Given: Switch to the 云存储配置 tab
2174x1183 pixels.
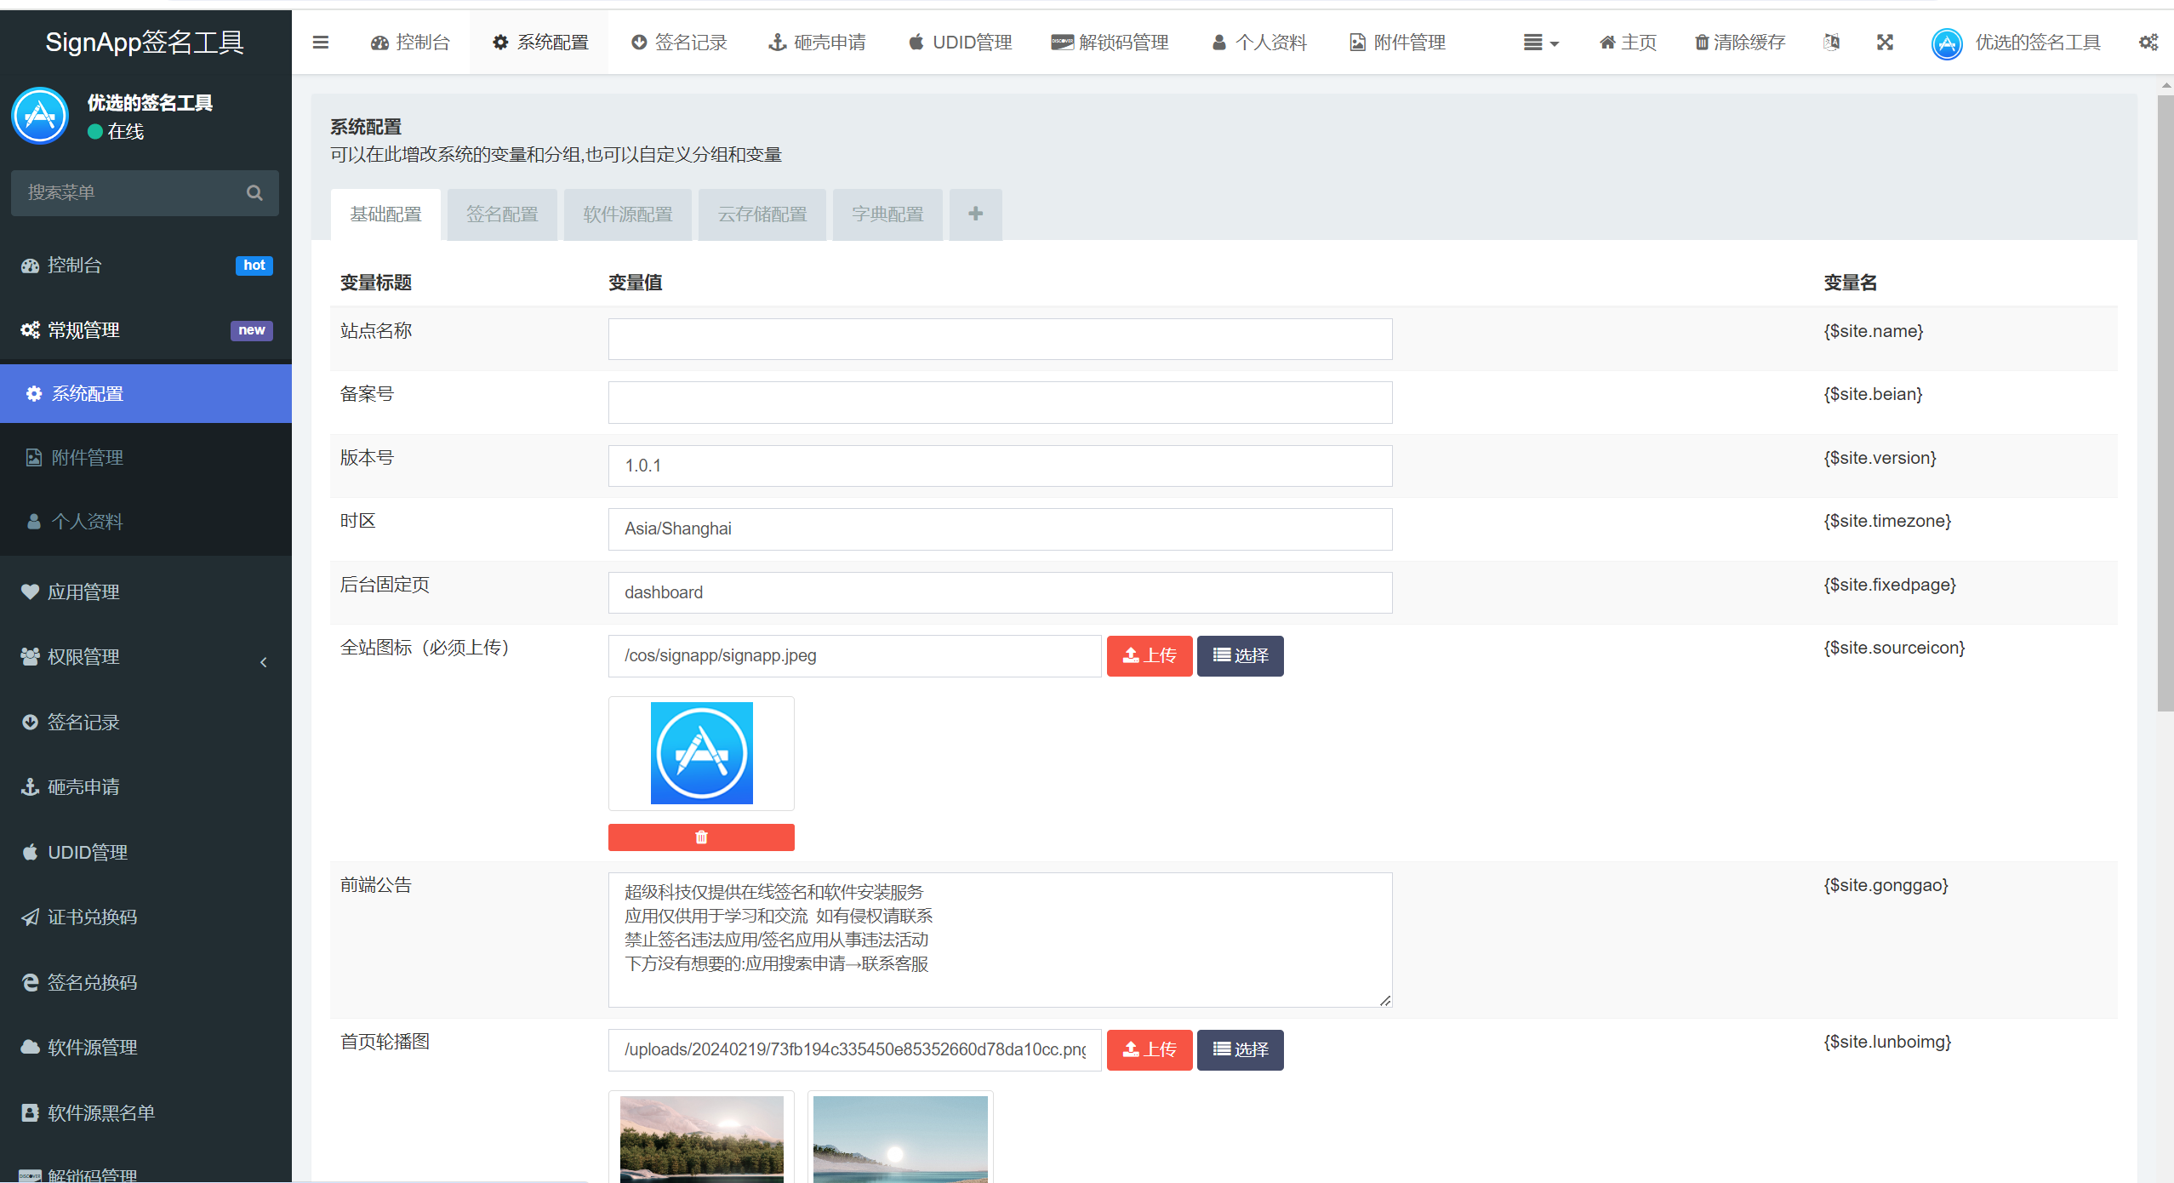Looking at the screenshot, I should (x=761, y=214).
